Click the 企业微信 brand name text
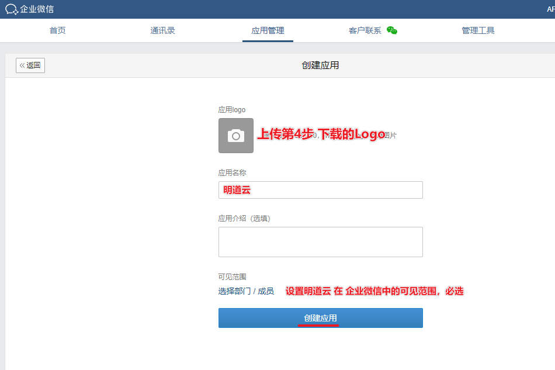The width and height of the screenshot is (555, 370). pos(37,9)
